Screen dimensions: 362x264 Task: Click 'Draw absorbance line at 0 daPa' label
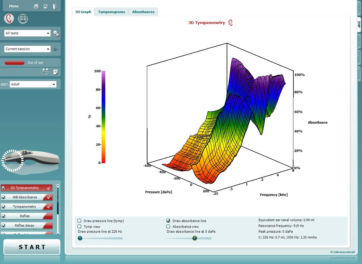click(x=191, y=231)
